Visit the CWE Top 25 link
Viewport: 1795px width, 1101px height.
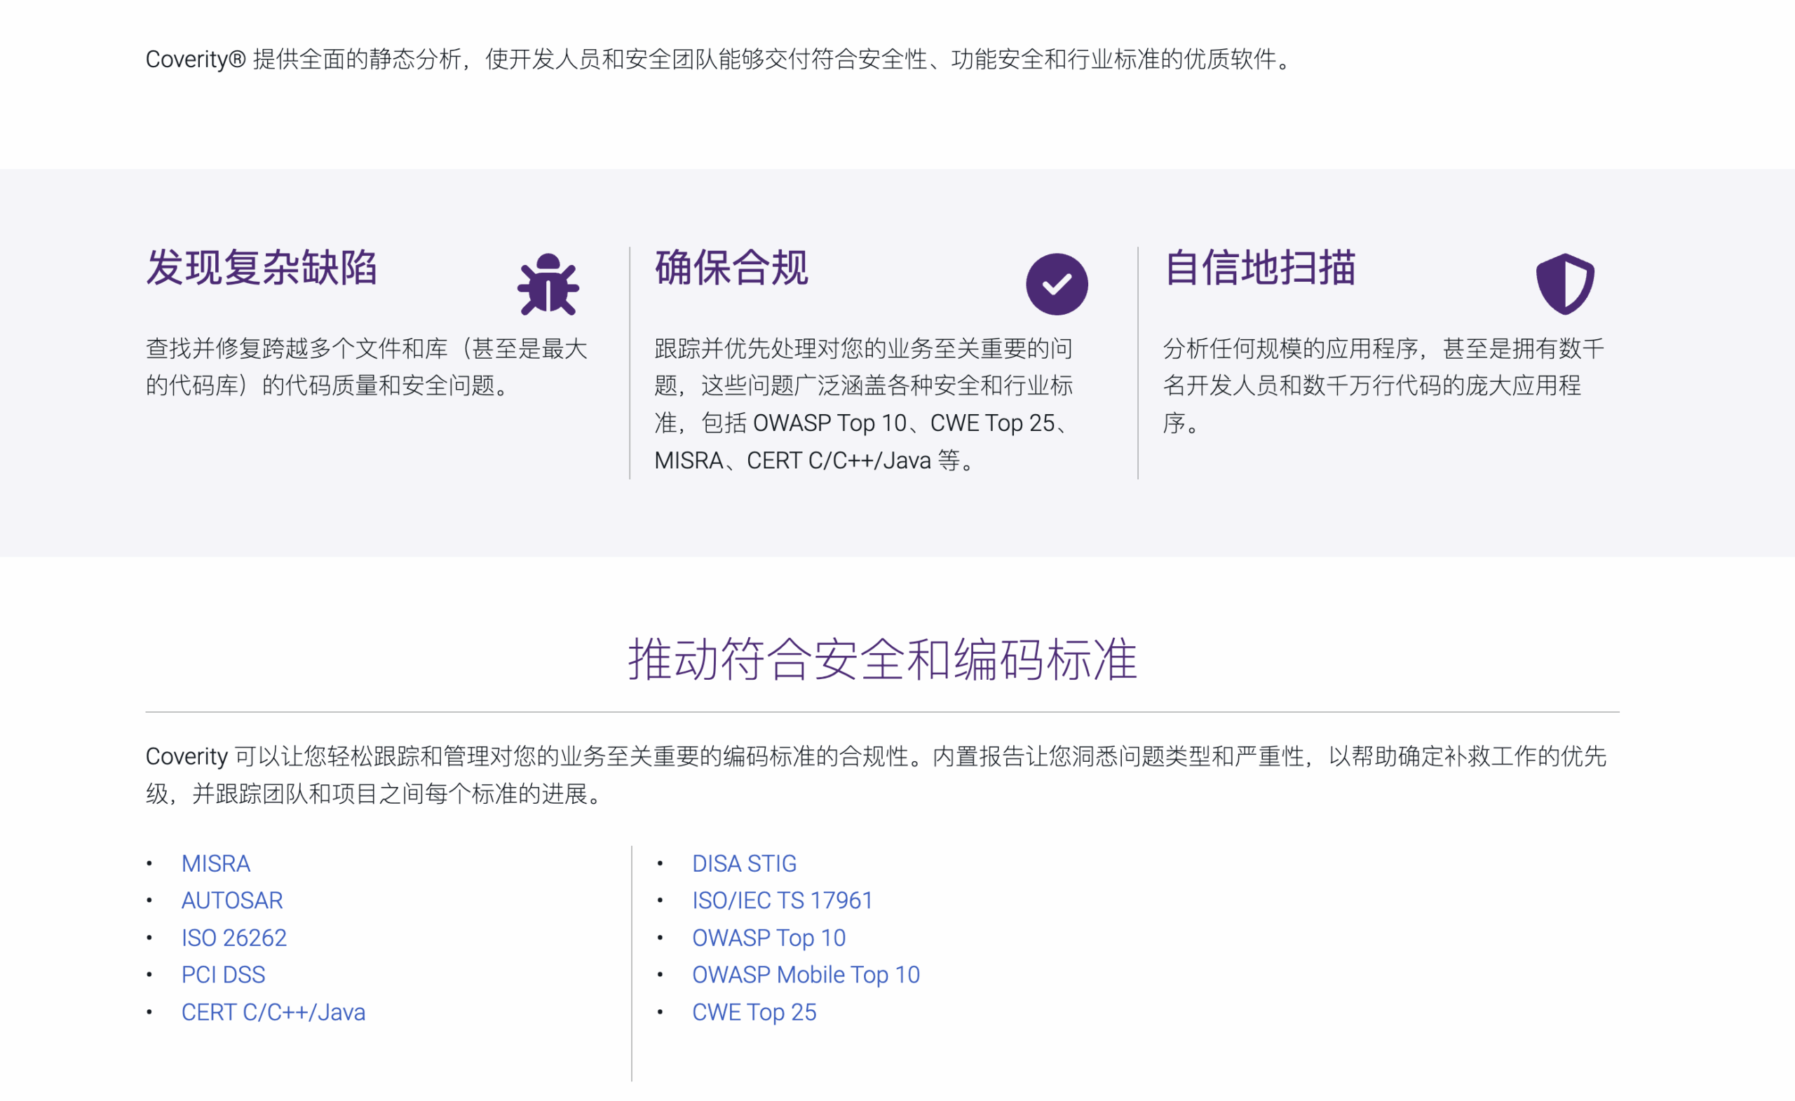tap(754, 1012)
